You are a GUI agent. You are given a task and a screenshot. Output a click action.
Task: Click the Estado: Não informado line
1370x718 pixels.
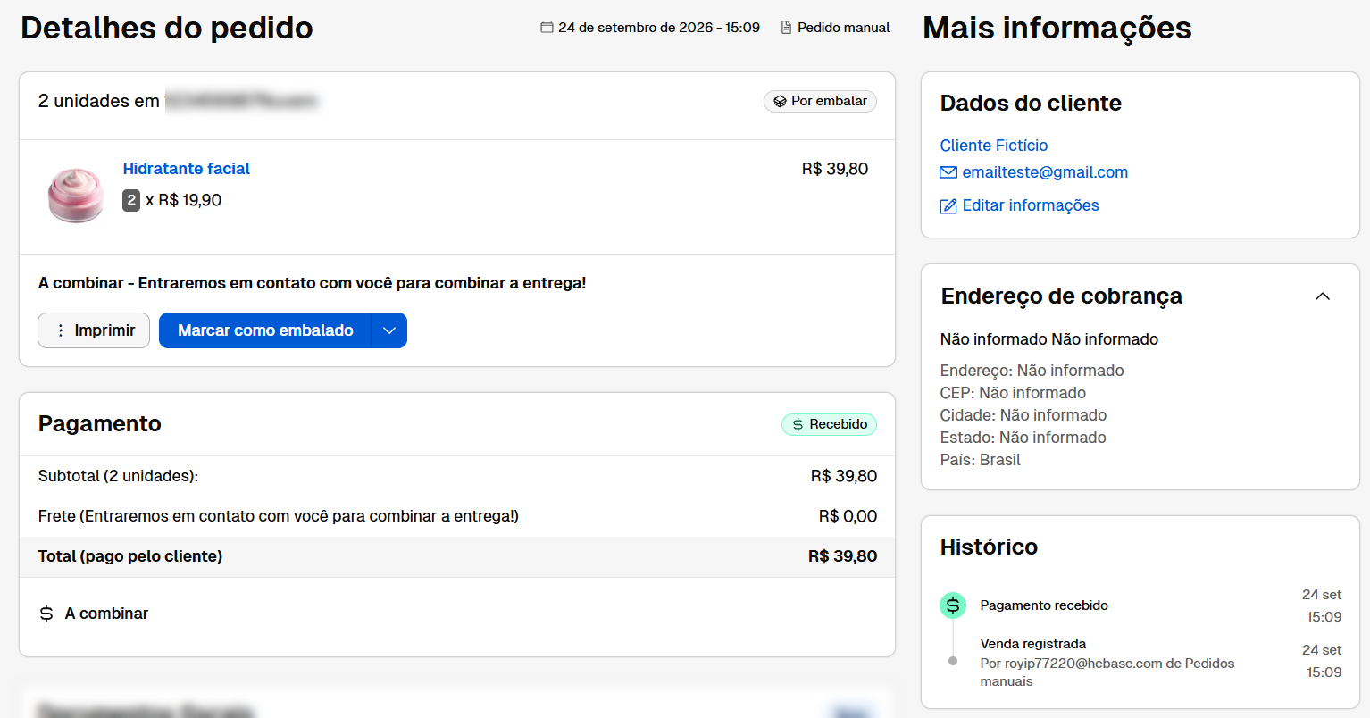[x=1023, y=438]
